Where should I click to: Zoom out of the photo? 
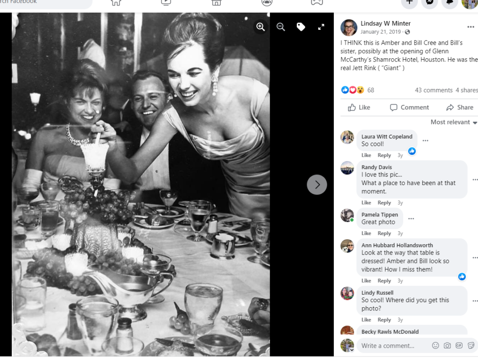click(x=281, y=27)
